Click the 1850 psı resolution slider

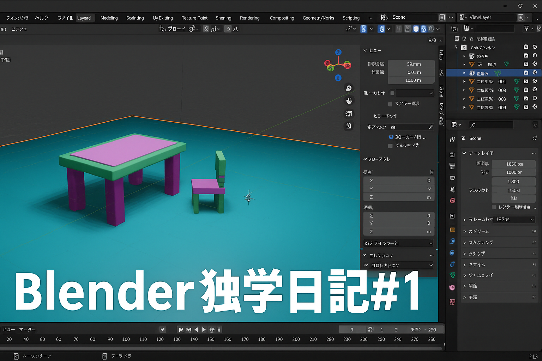coord(514,164)
